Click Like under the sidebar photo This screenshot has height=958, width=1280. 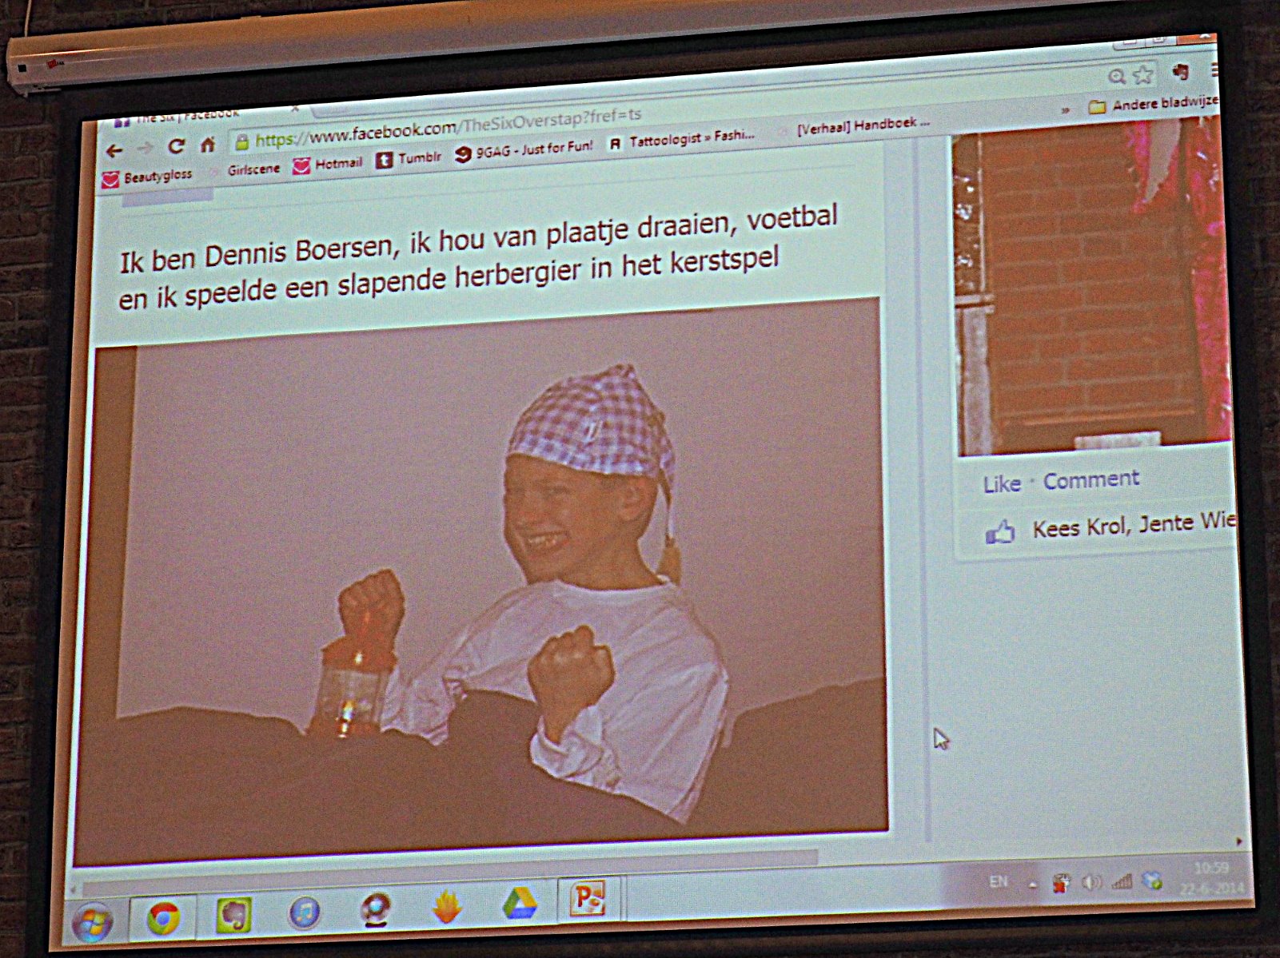point(1002,484)
